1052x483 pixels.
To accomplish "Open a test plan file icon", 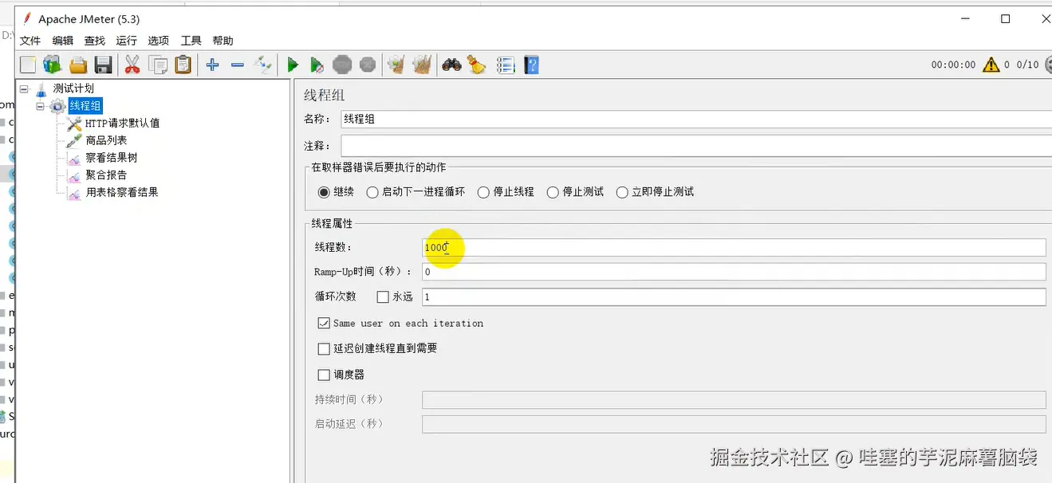I will point(78,65).
